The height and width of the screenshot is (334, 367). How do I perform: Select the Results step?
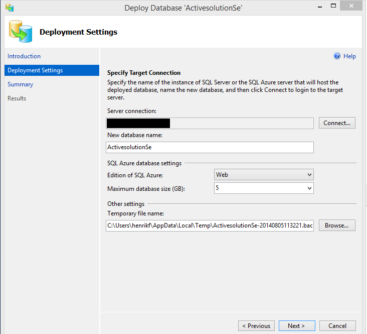click(17, 98)
